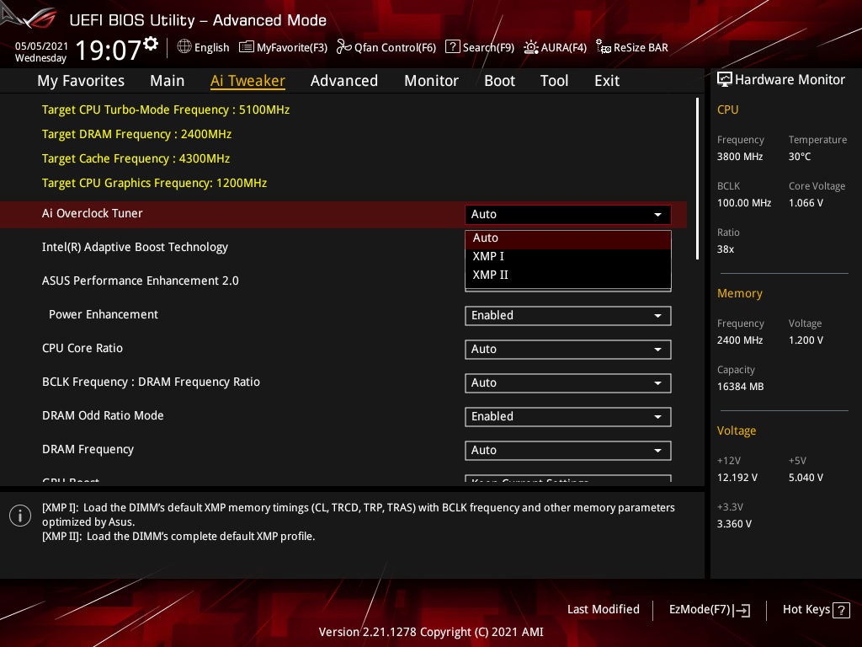862x647 pixels.
Task: Select CPU Core Ratio label
Action: (82, 348)
